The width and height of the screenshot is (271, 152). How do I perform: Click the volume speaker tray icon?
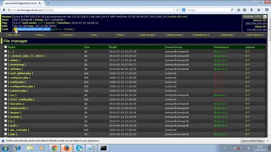249,148
